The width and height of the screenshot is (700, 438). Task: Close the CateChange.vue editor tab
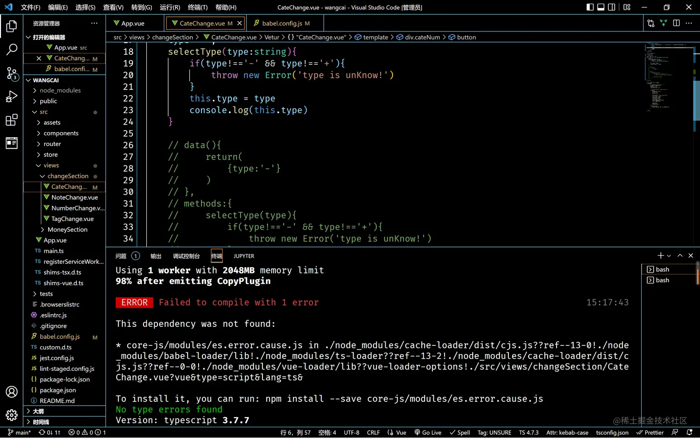239,23
